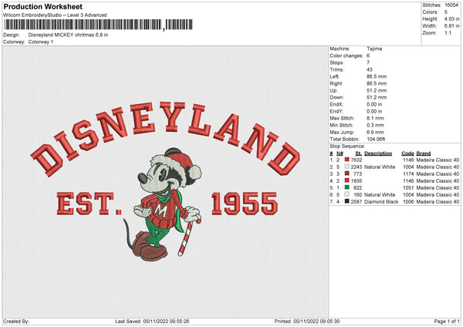Click the Max Stitch value '8.1 mm'
The width and height of the screenshot is (463, 327).
coord(375,118)
